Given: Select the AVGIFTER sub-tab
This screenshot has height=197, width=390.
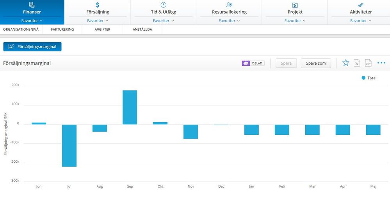Looking at the screenshot, I should 102,30.
